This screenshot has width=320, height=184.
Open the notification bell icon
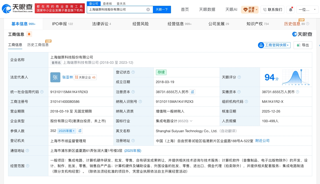point(291,9)
